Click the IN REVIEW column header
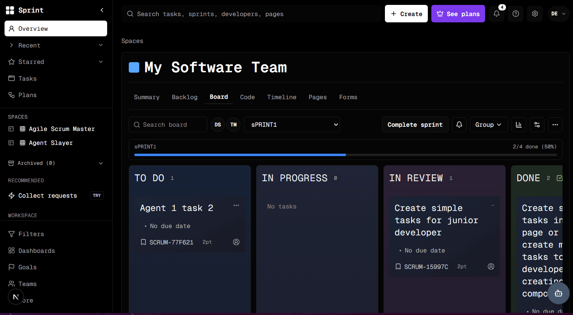This screenshot has width=573, height=315. [416, 178]
